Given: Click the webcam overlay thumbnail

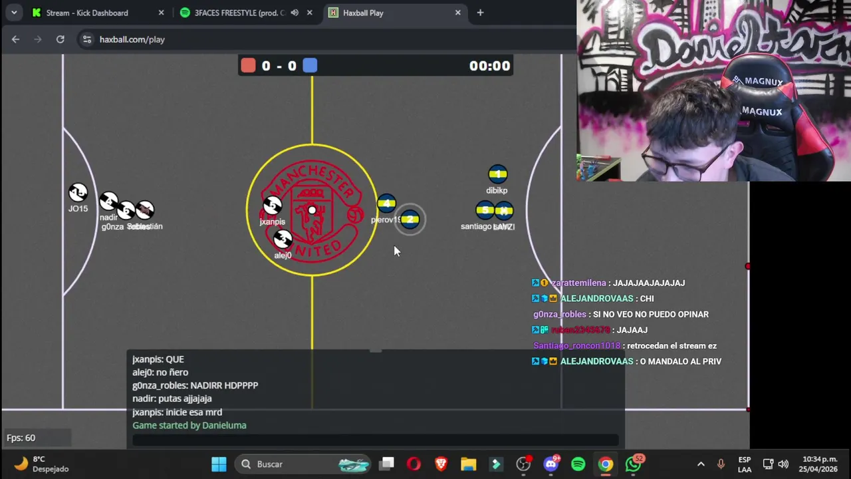Looking at the screenshot, I should (713, 90).
